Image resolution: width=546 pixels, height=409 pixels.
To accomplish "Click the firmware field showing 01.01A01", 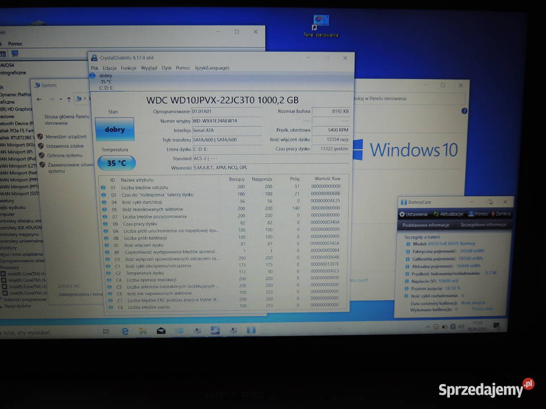I will pyautogui.click(x=227, y=112).
